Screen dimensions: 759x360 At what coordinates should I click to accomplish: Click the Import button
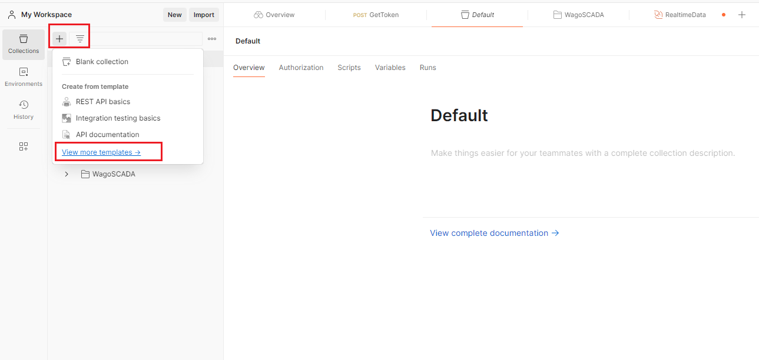[x=204, y=15]
